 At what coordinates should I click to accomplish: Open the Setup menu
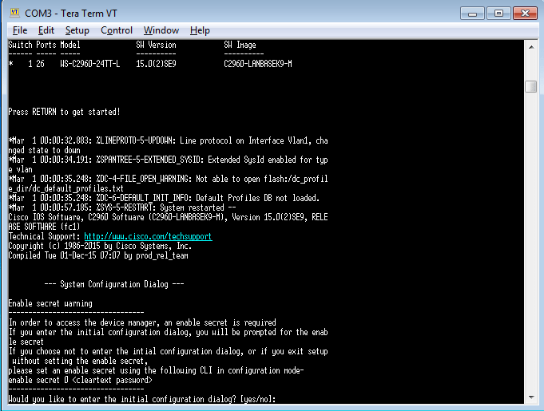pos(77,30)
